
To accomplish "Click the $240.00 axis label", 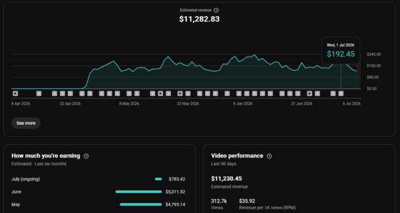I will click(x=374, y=54).
